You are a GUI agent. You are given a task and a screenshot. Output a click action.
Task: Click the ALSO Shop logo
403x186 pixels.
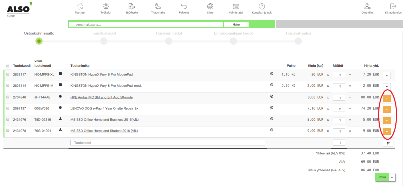pos(19,10)
